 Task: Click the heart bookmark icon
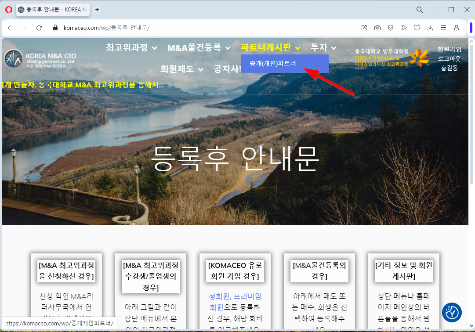click(x=417, y=28)
